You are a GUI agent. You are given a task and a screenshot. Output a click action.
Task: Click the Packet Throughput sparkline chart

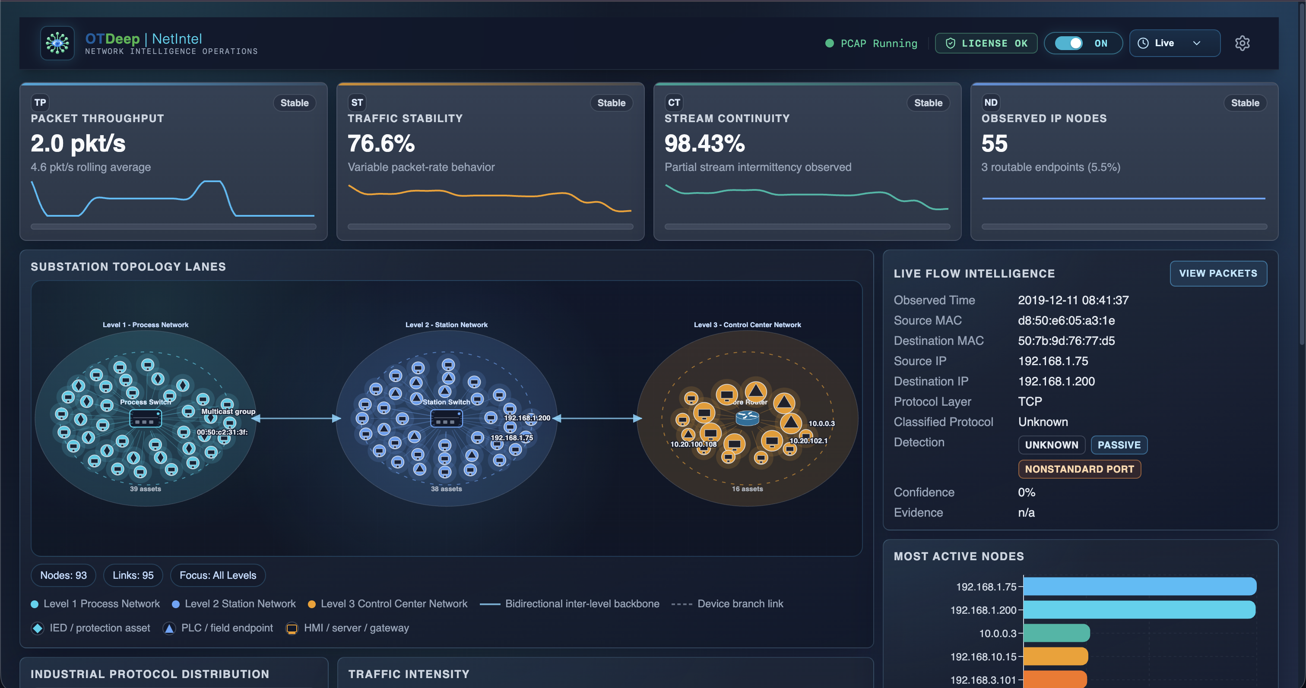(173, 198)
